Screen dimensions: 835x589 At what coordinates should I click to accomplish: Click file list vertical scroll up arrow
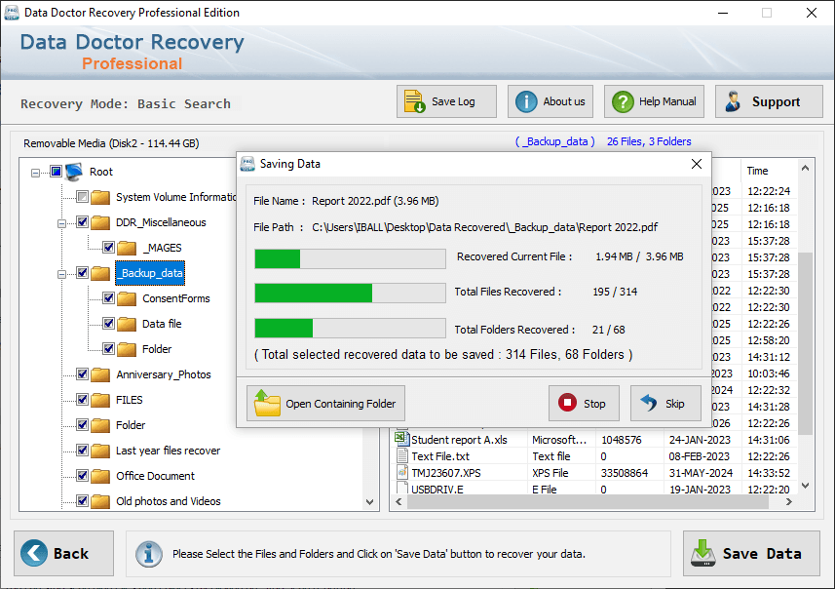coord(805,168)
